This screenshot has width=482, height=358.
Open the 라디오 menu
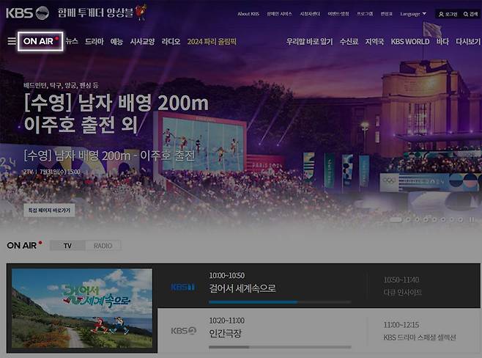[x=171, y=41]
